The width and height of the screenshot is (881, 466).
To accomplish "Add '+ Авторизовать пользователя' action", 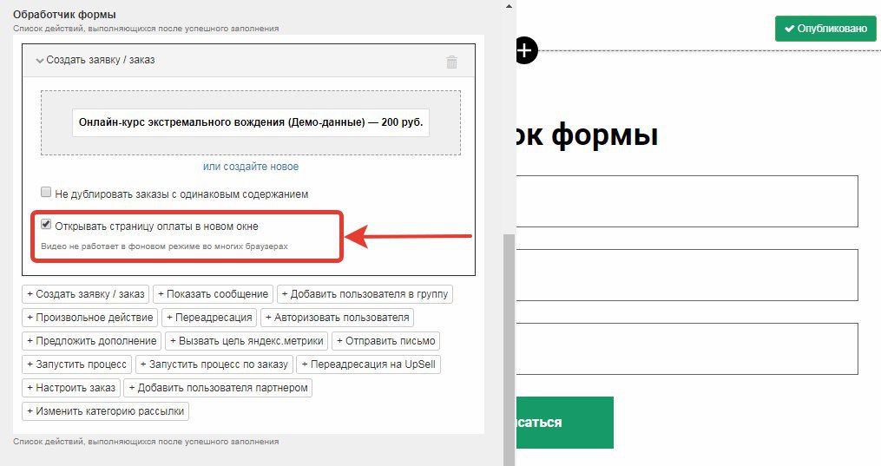I will click(x=337, y=318).
